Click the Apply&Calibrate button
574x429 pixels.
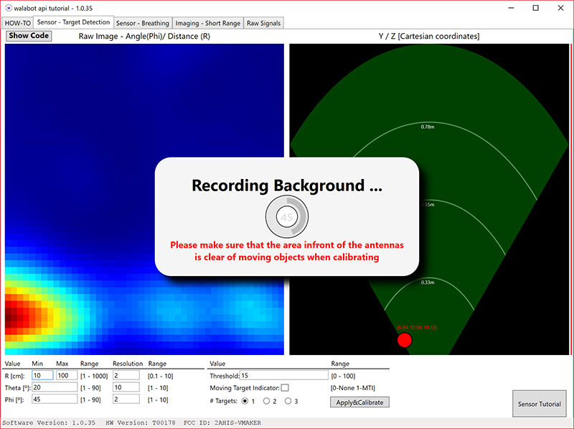point(359,402)
